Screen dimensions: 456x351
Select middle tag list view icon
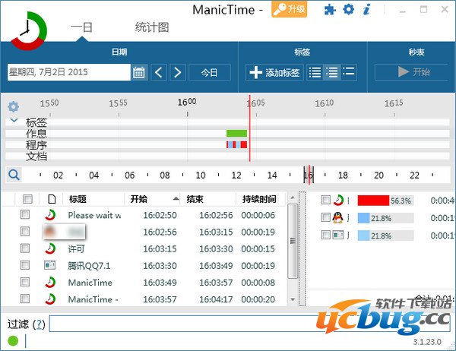(x=331, y=72)
